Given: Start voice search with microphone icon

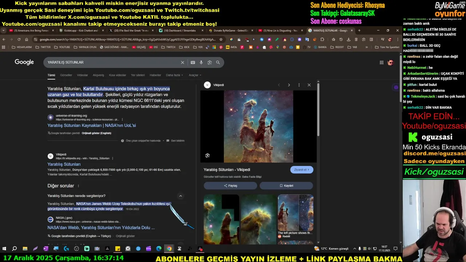Looking at the screenshot, I should tap(201, 63).
